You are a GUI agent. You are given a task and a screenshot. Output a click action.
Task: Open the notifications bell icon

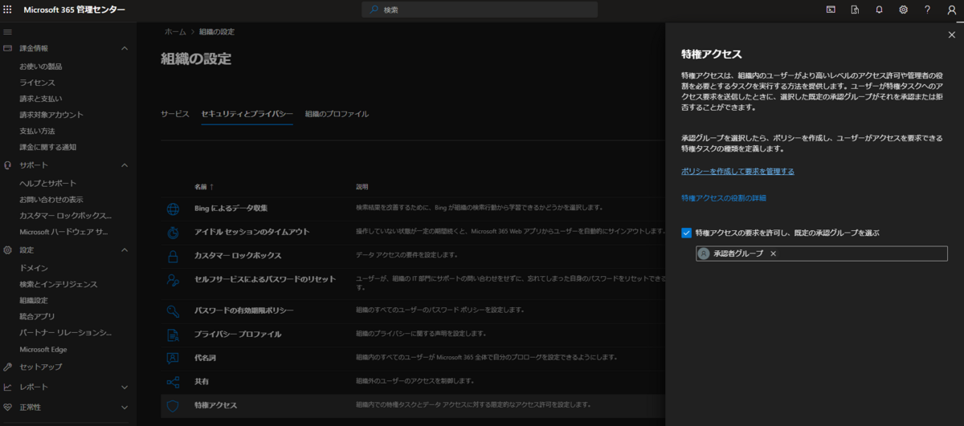[x=879, y=10]
